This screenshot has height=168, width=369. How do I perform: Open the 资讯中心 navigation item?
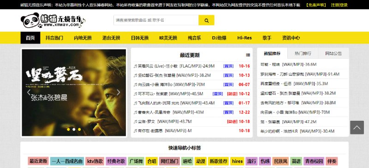coord(291,38)
